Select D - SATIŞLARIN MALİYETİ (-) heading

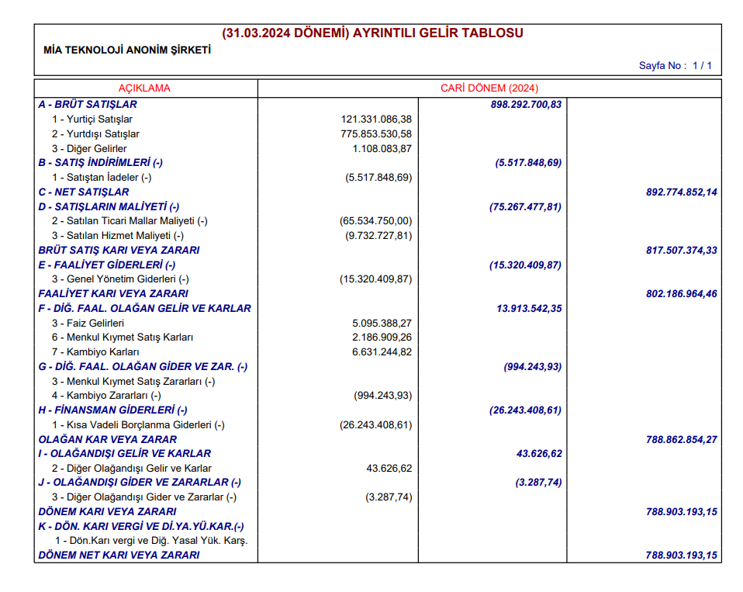(109, 206)
